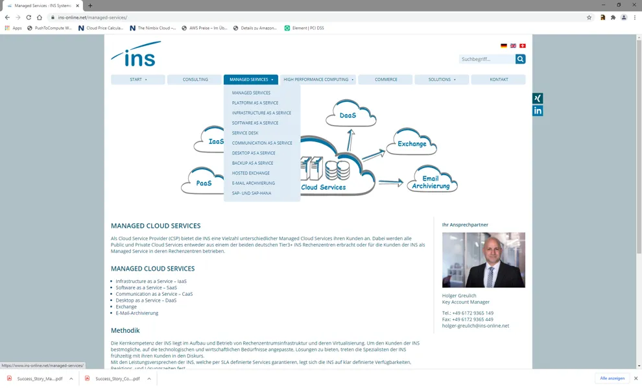Open a new browser tab
The image size is (642, 388).
90,6
